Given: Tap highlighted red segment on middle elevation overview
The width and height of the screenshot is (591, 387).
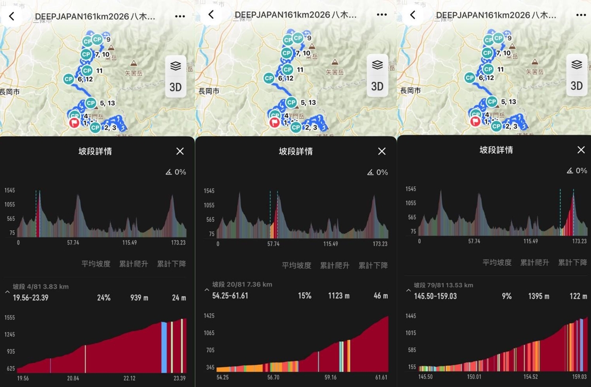Looking at the screenshot, I should (x=276, y=218).
